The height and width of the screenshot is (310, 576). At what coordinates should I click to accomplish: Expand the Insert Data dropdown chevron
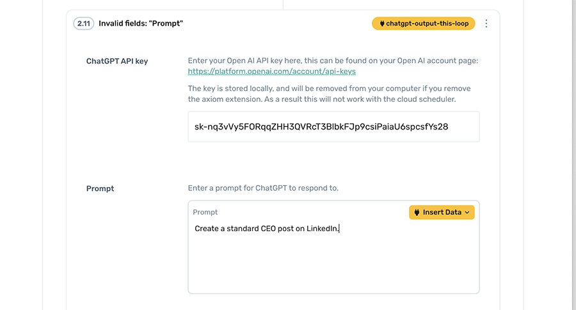click(467, 213)
